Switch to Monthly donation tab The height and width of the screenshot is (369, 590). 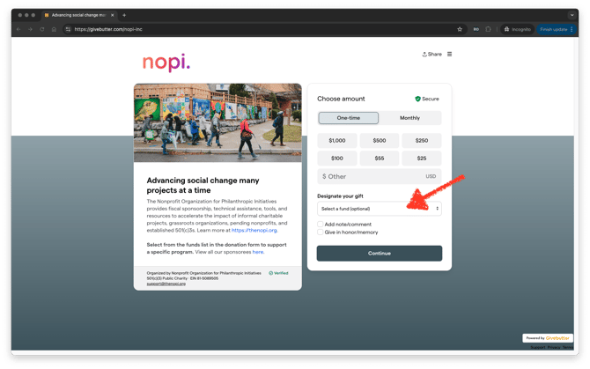coord(409,118)
